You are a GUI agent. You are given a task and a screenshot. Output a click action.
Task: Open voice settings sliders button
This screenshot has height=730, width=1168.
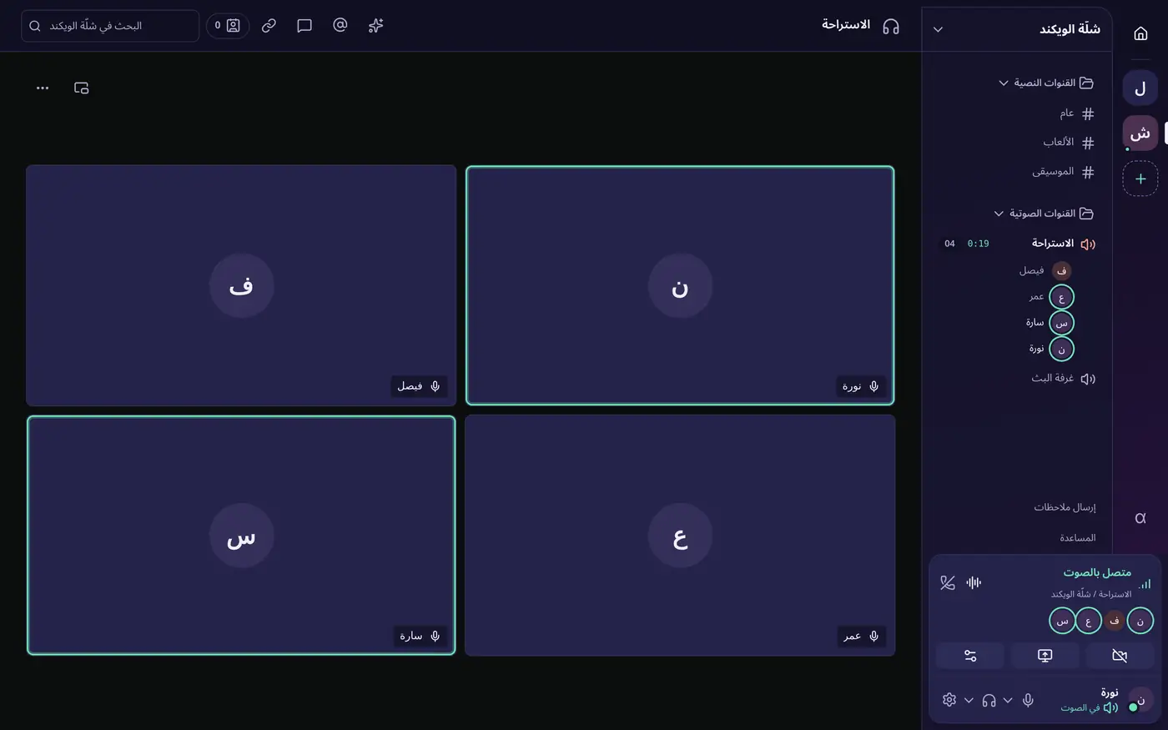tap(970, 656)
